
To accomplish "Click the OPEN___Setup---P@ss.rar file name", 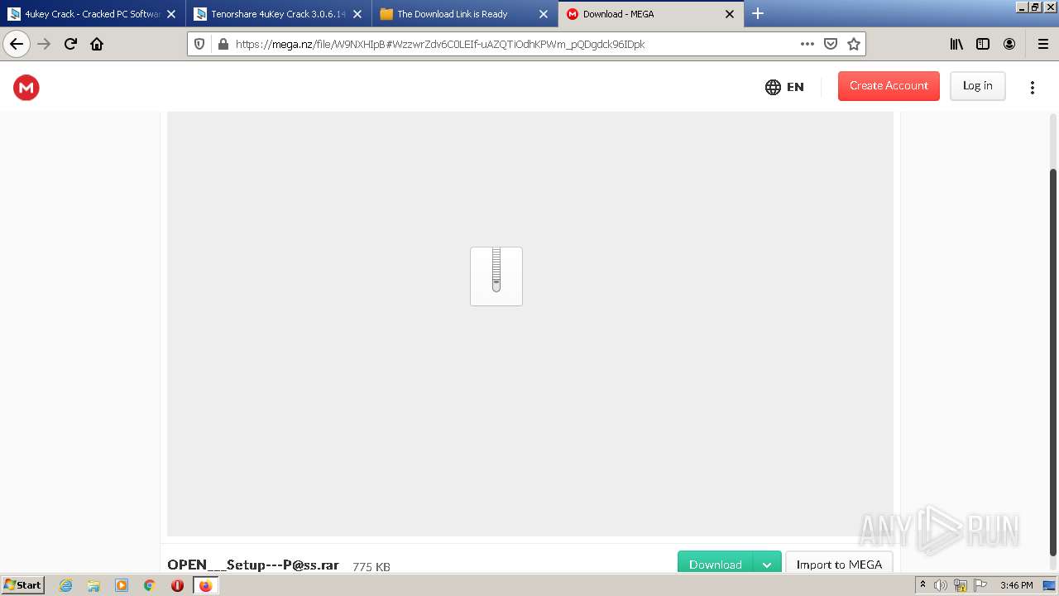I will pos(253,565).
